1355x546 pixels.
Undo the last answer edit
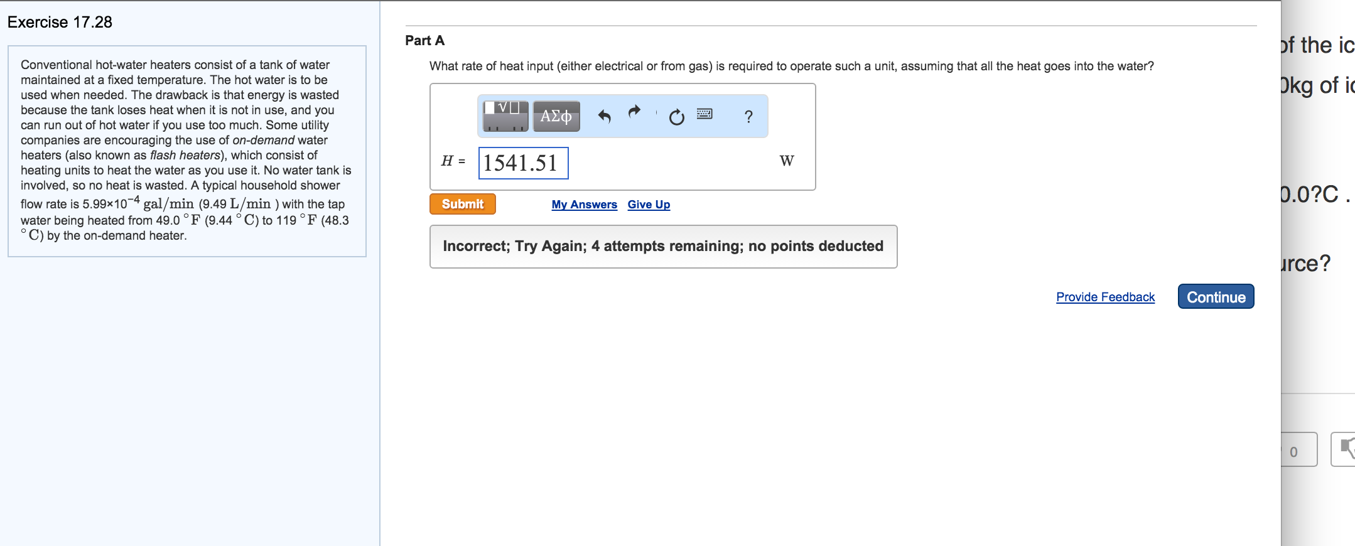click(604, 116)
